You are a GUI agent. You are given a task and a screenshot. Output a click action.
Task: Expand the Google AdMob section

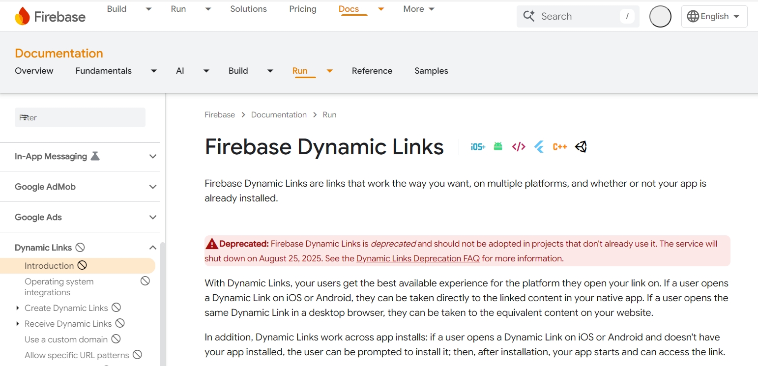point(153,187)
